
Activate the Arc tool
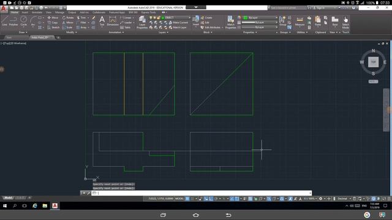point(33,21)
